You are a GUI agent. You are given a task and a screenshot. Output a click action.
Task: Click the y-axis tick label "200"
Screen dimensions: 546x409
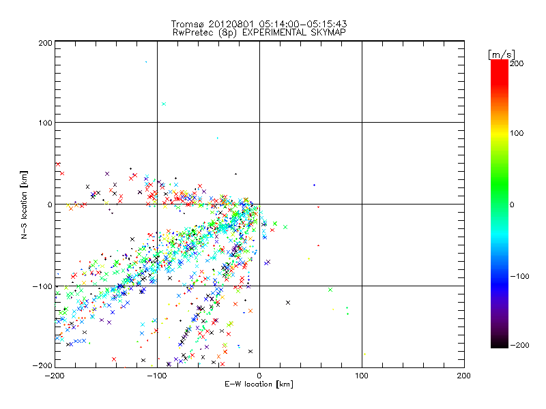pos(45,43)
